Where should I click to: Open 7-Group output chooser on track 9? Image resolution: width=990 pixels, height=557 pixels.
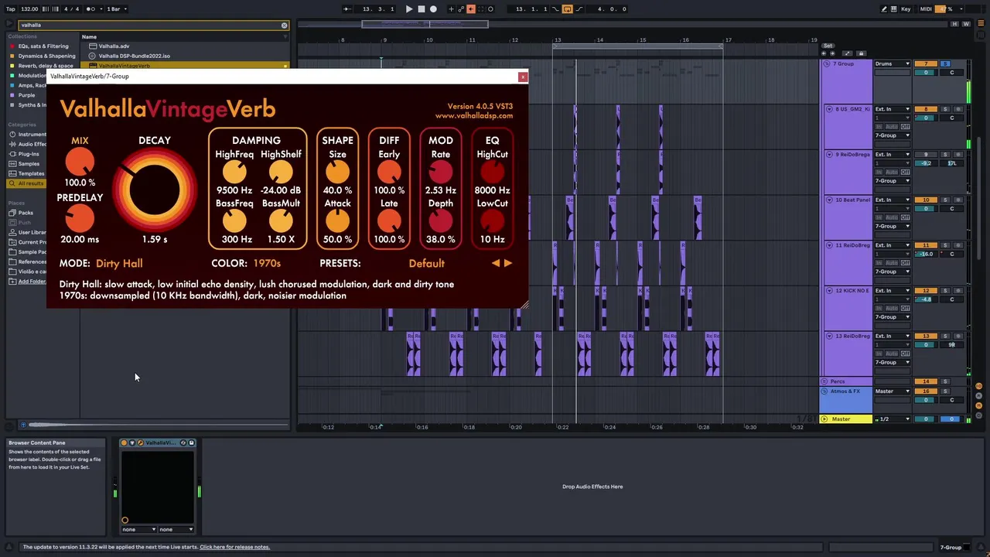pyautogui.click(x=893, y=181)
